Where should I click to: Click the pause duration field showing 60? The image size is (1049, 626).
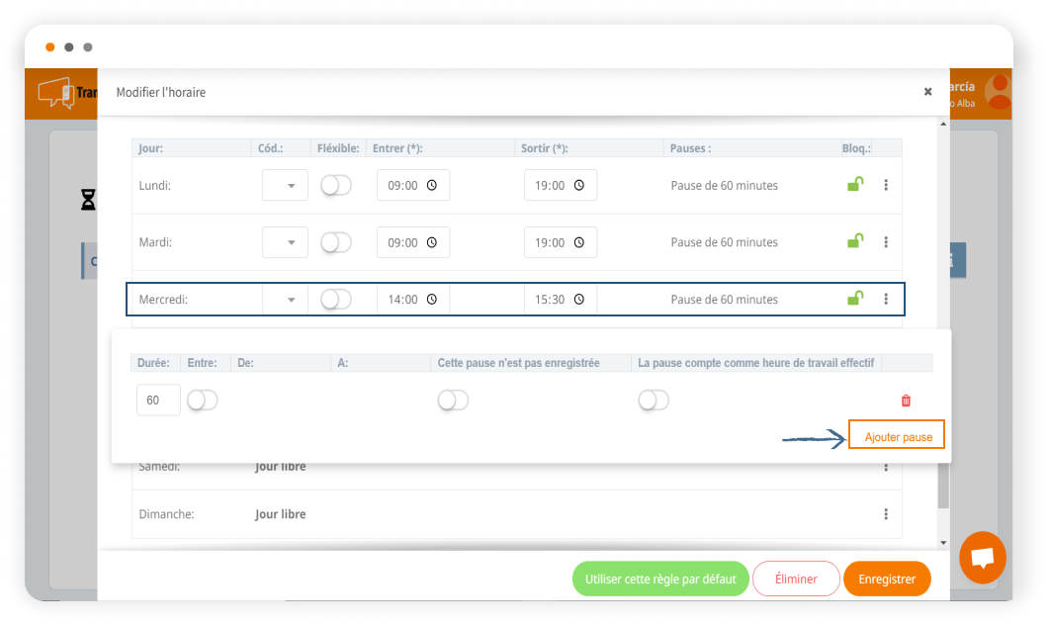point(158,401)
